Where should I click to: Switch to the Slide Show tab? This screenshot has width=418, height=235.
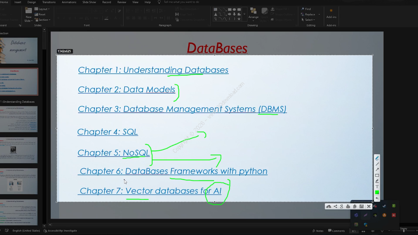click(x=89, y=2)
